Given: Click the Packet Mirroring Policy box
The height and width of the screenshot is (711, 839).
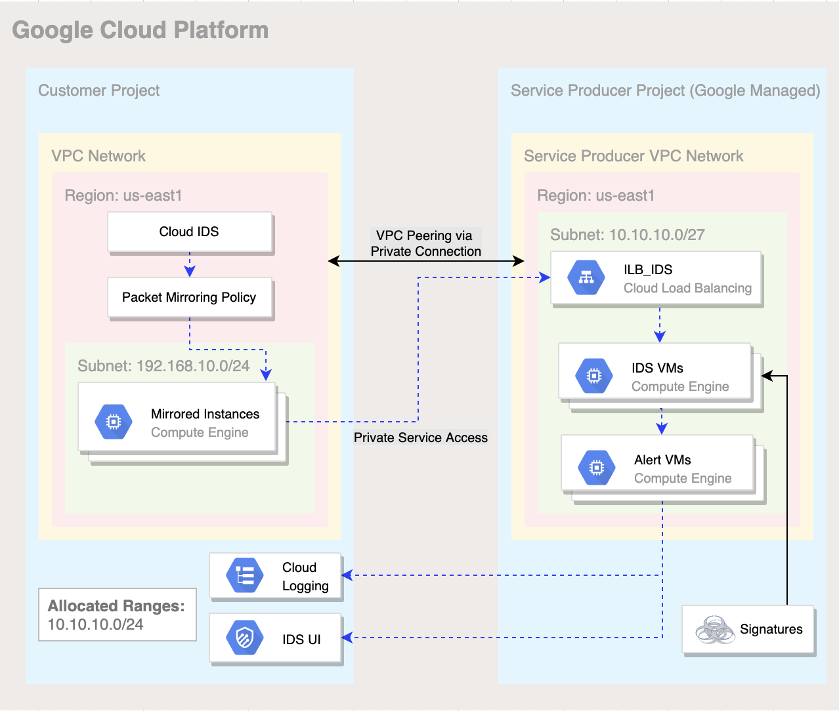Looking at the screenshot, I should (x=189, y=297).
